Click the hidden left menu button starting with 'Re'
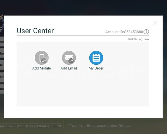This screenshot has height=134, width=167. [x=2, y=65]
